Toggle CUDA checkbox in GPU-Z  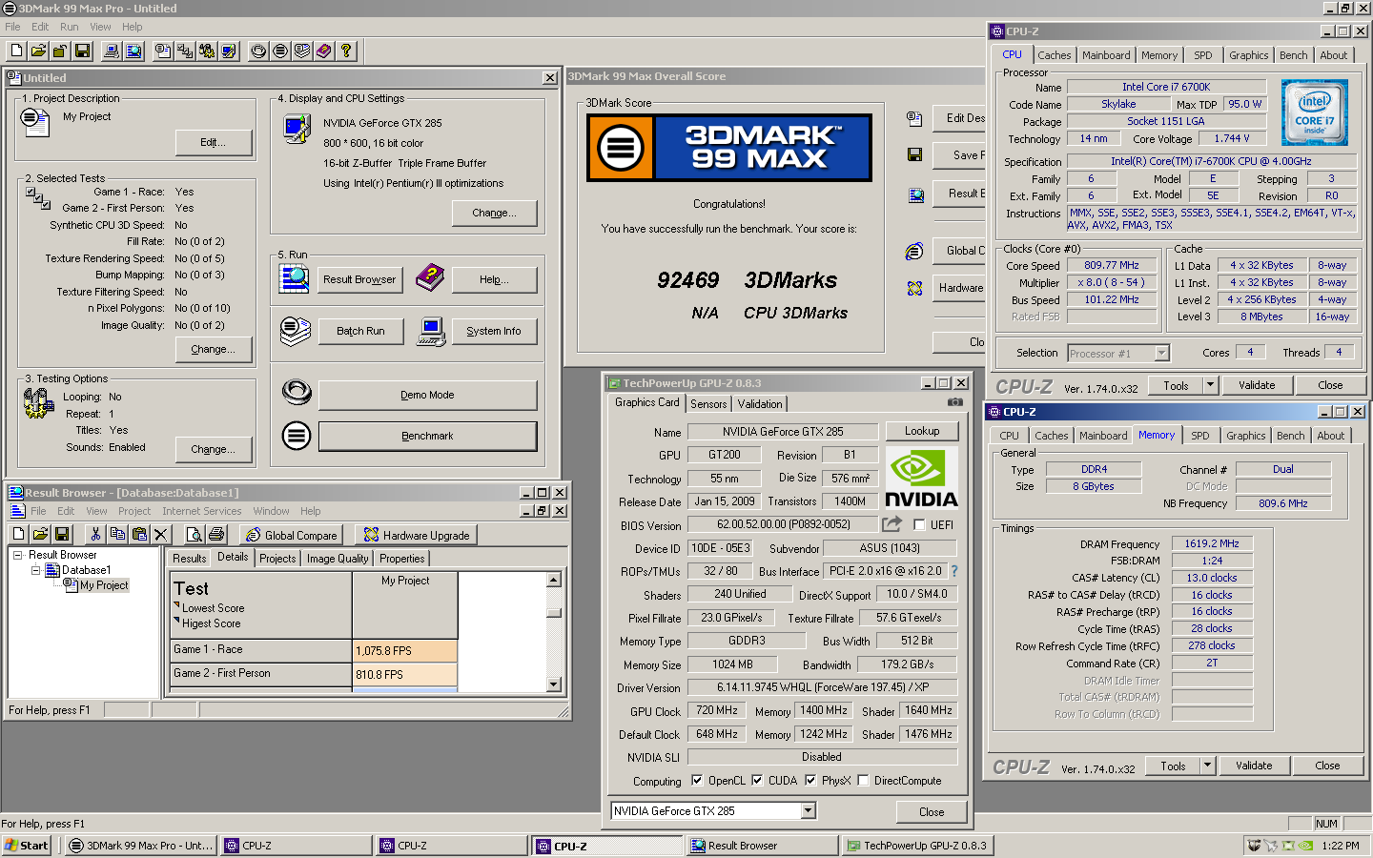pyautogui.click(x=757, y=780)
